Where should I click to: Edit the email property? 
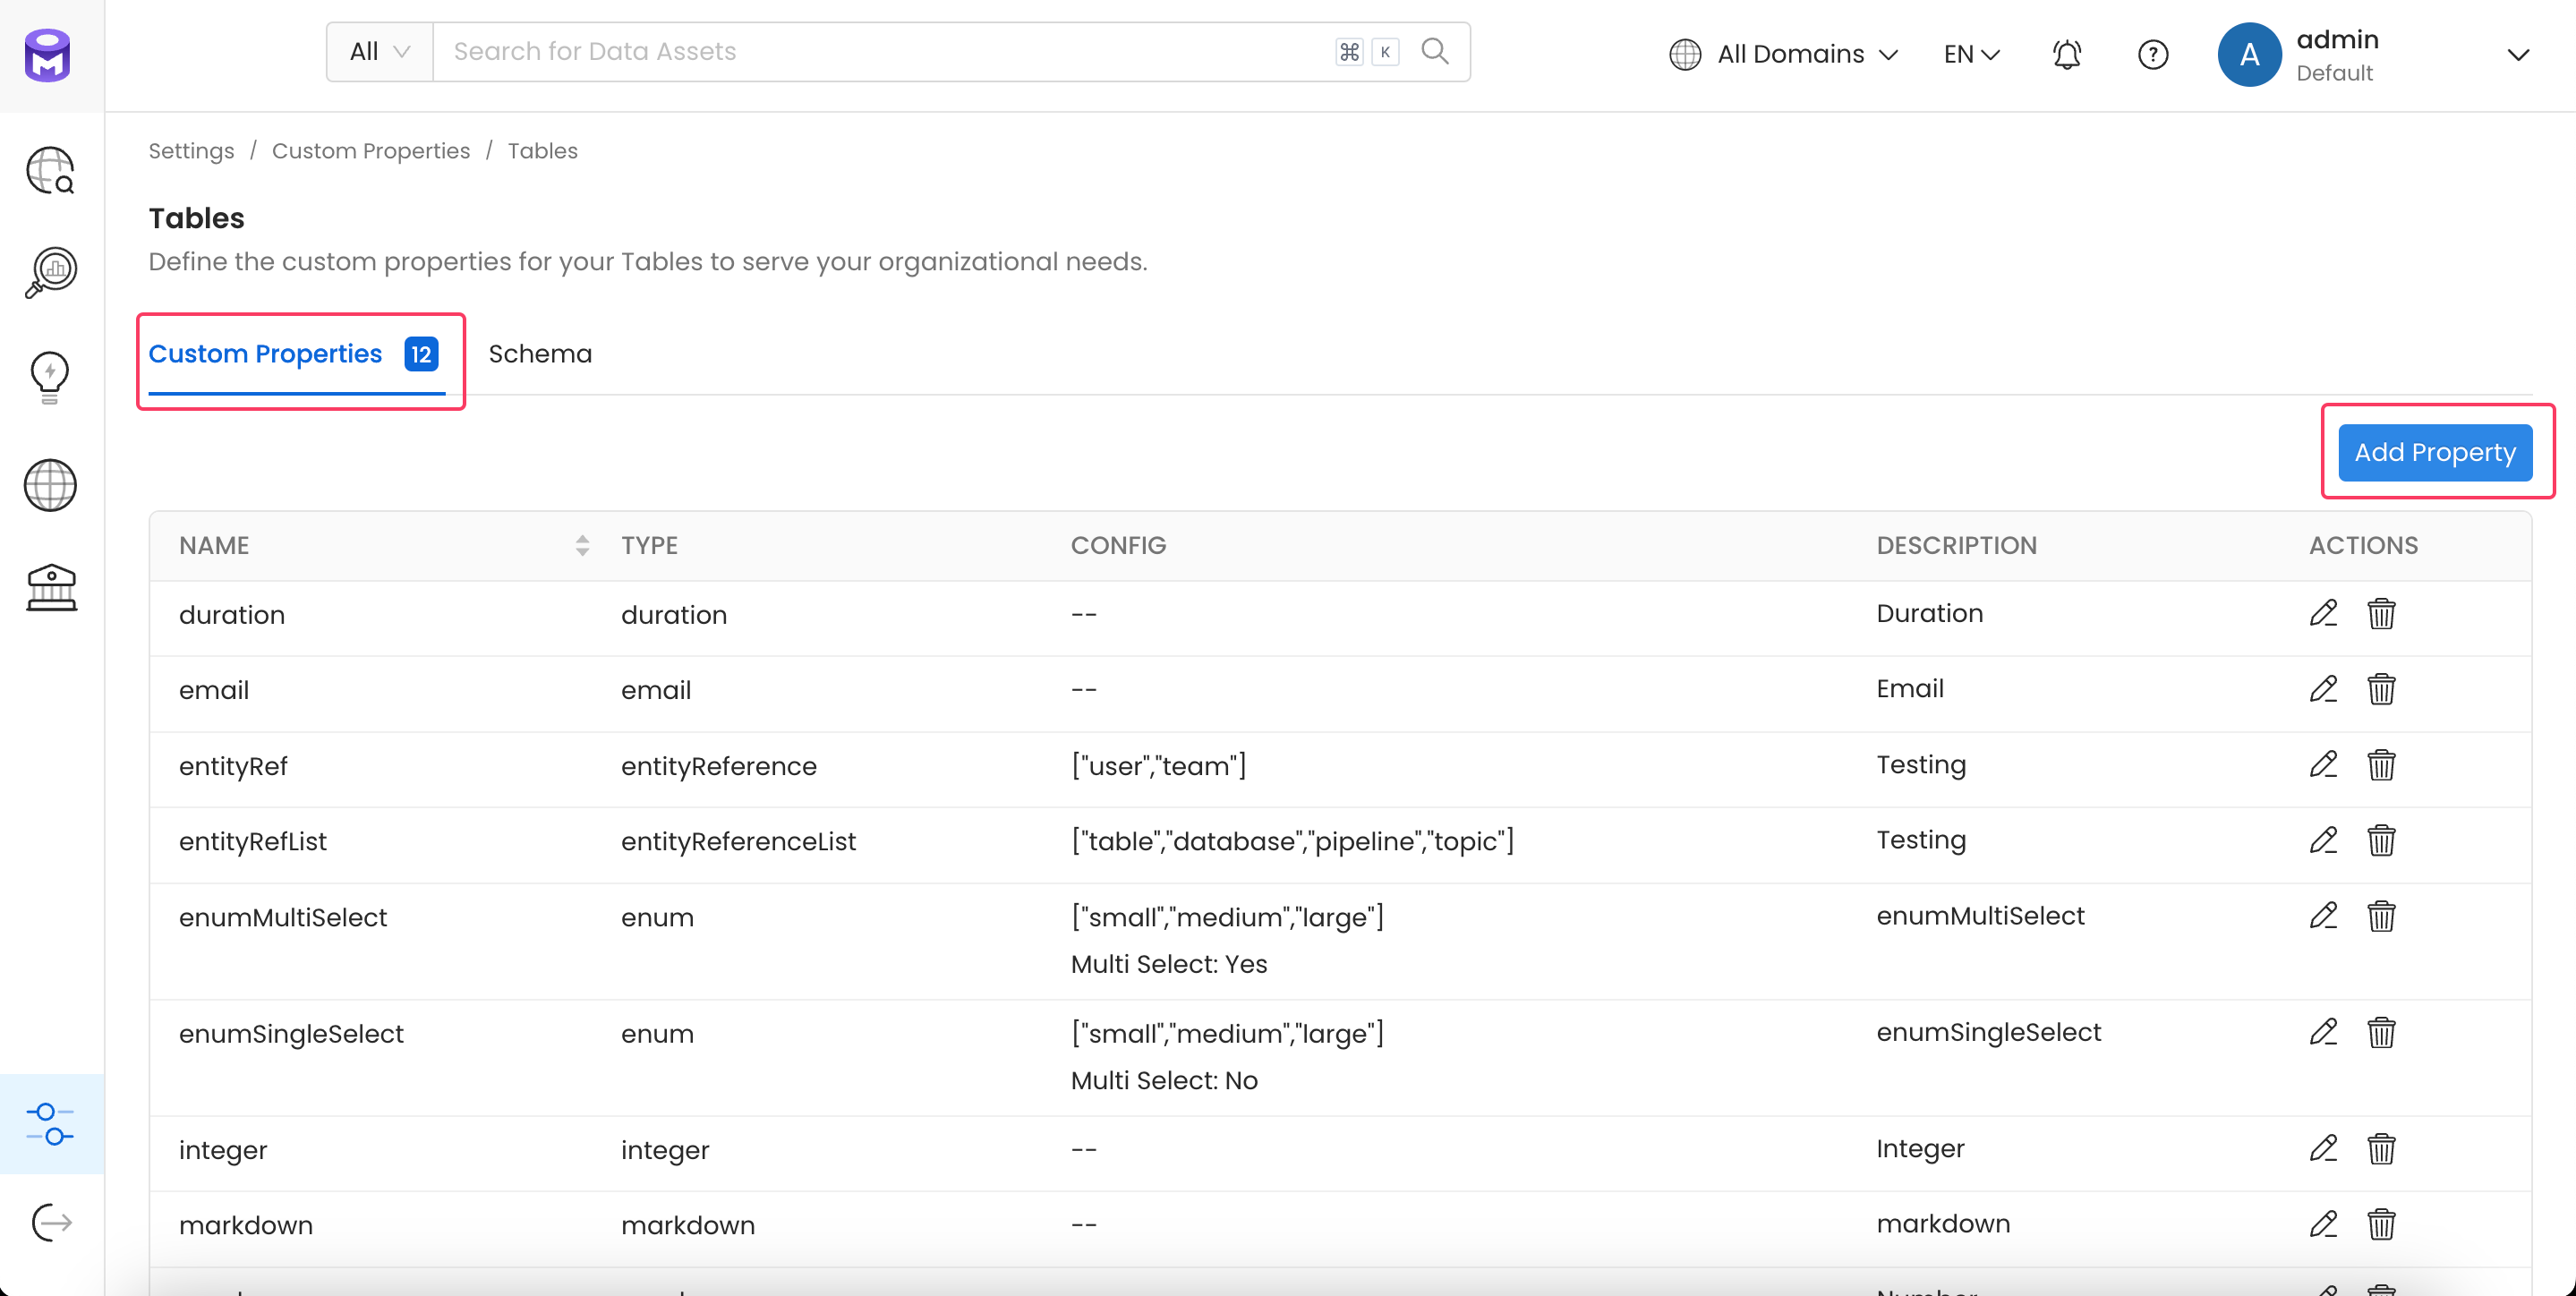coord(2323,688)
